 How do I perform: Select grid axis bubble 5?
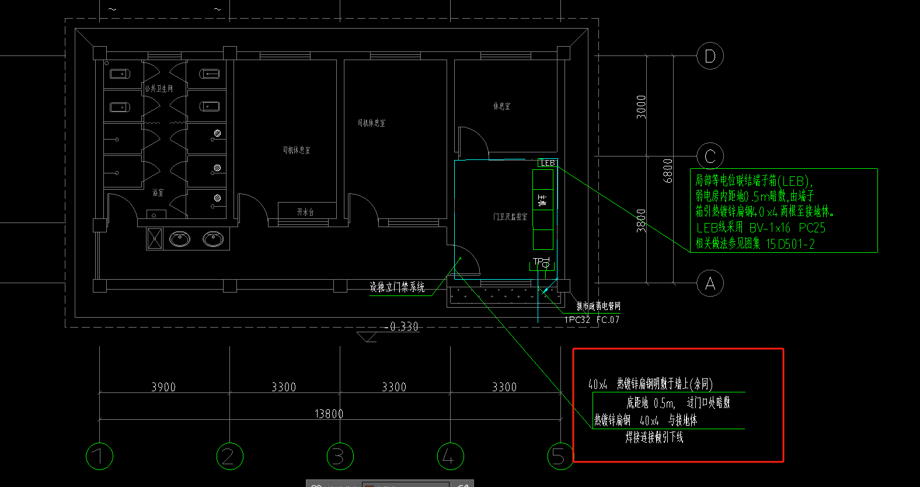click(560, 456)
